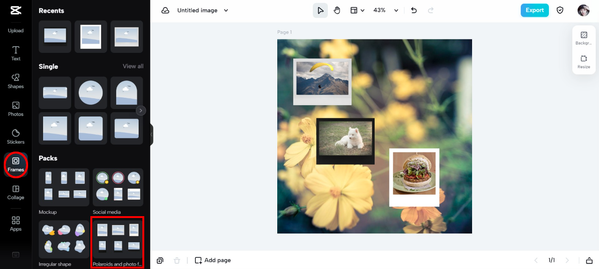Select the paraglider mountain photo frame
Image resolution: width=599 pixels, height=269 pixels.
322,81
